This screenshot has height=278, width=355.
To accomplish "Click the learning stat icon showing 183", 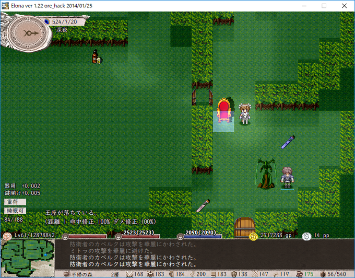I will tap(214, 274).
